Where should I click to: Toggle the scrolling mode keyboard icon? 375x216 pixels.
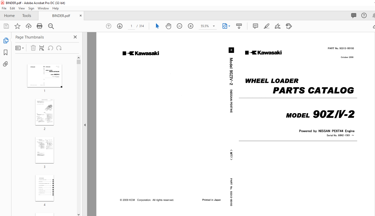click(x=239, y=26)
